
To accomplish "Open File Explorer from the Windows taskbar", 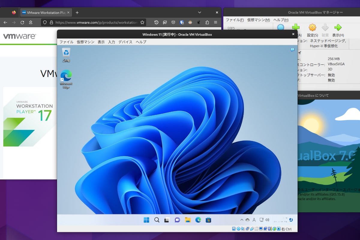I will click(188, 220).
